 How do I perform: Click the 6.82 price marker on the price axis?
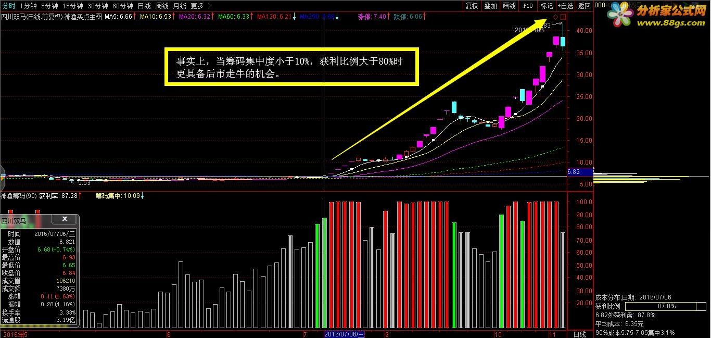579,171
